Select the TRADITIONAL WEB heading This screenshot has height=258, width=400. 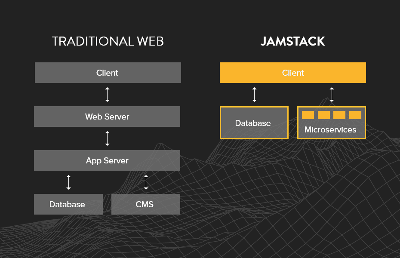click(108, 41)
